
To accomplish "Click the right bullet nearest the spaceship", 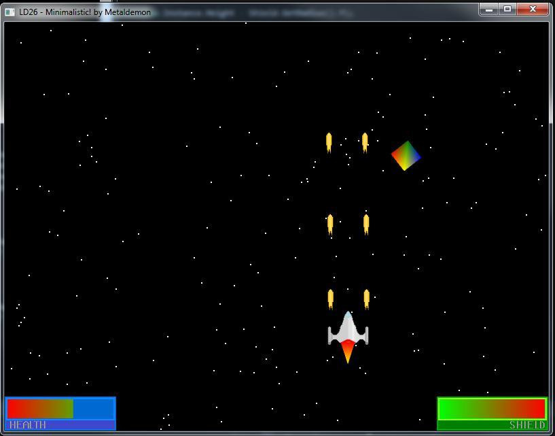I will [367, 299].
